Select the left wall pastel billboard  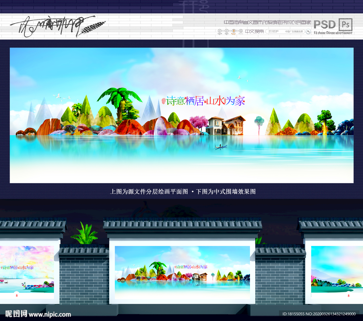tap(27, 269)
